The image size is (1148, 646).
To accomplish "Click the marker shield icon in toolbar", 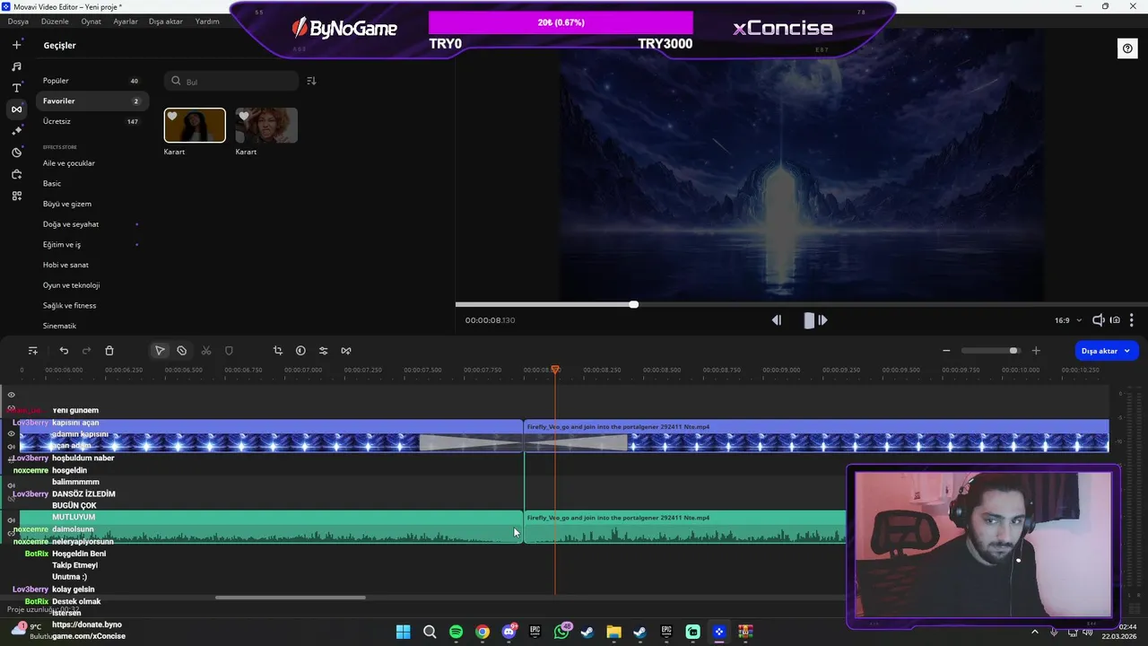I will 229,351.
